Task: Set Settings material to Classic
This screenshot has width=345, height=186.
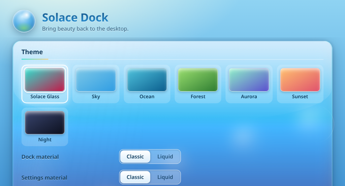Action: [135, 177]
